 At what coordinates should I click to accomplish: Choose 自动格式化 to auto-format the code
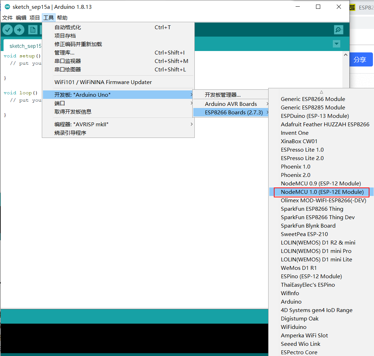point(68,27)
